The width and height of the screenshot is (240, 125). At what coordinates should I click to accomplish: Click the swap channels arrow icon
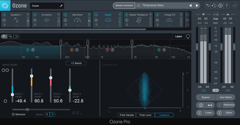(210, 105)
